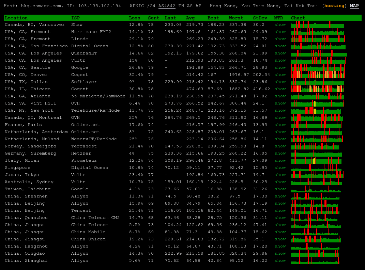
Task: Show MTR for Shanghai Aliyun row
Action: pos(280,260)
